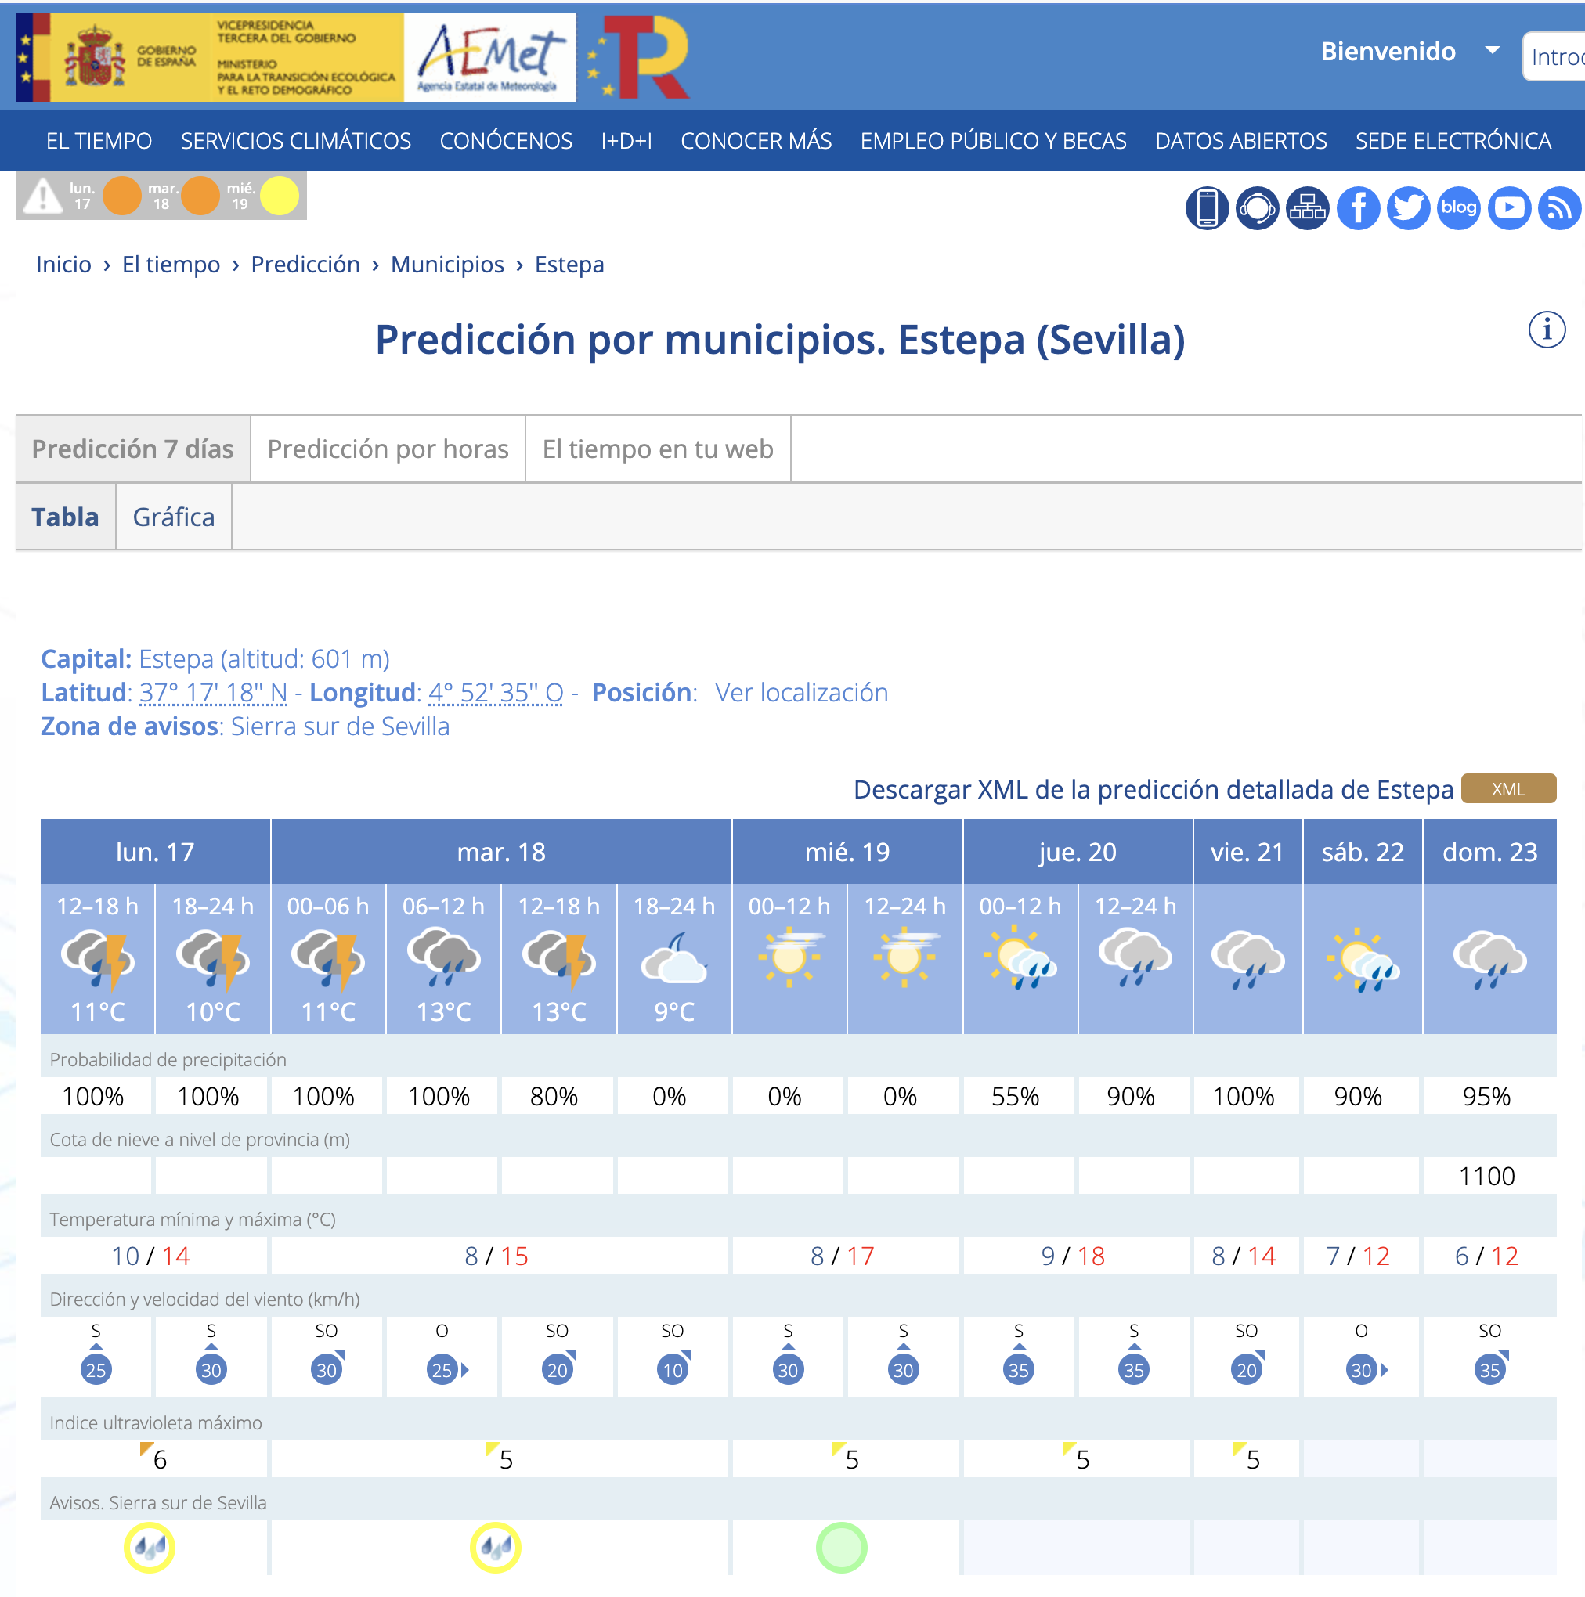Switch to Predicción por horas tab
The image size is (1585, 1597).
pos(387,449)
